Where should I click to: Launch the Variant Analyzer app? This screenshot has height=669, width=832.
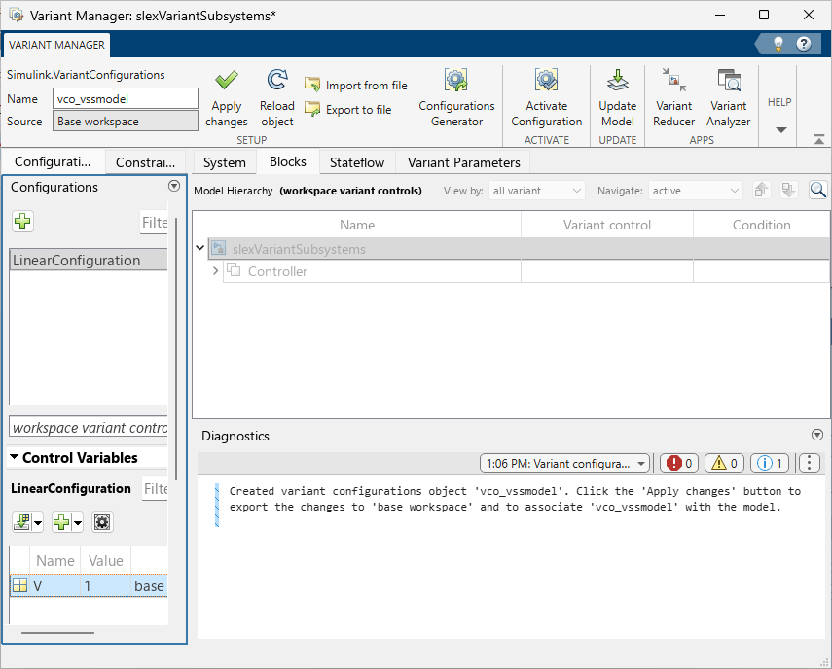tap(729, 99)
